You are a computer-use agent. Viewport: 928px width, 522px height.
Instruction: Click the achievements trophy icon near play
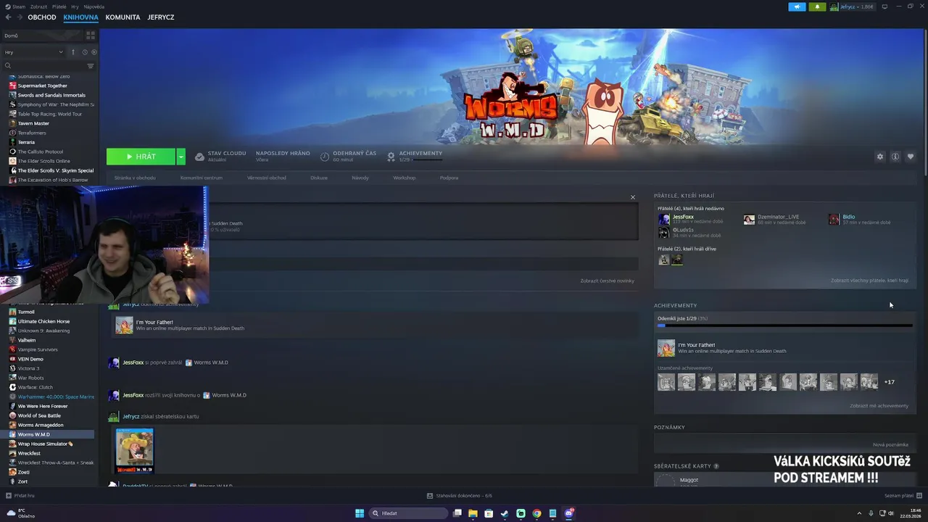[x=391, y=156]
